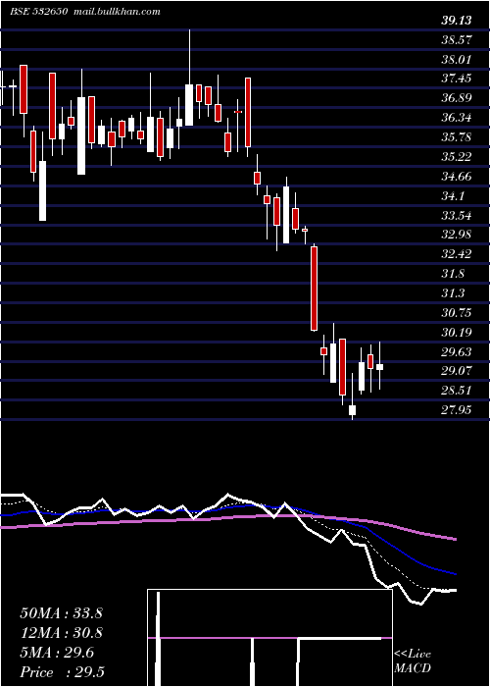Click the long red candle falling to 30.19
The height and width of the screenshot is (687, 490).
[x=314, y=289]
